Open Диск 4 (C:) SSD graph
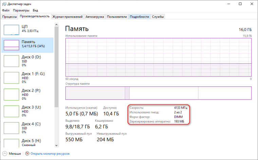 [x=11, y=128]
